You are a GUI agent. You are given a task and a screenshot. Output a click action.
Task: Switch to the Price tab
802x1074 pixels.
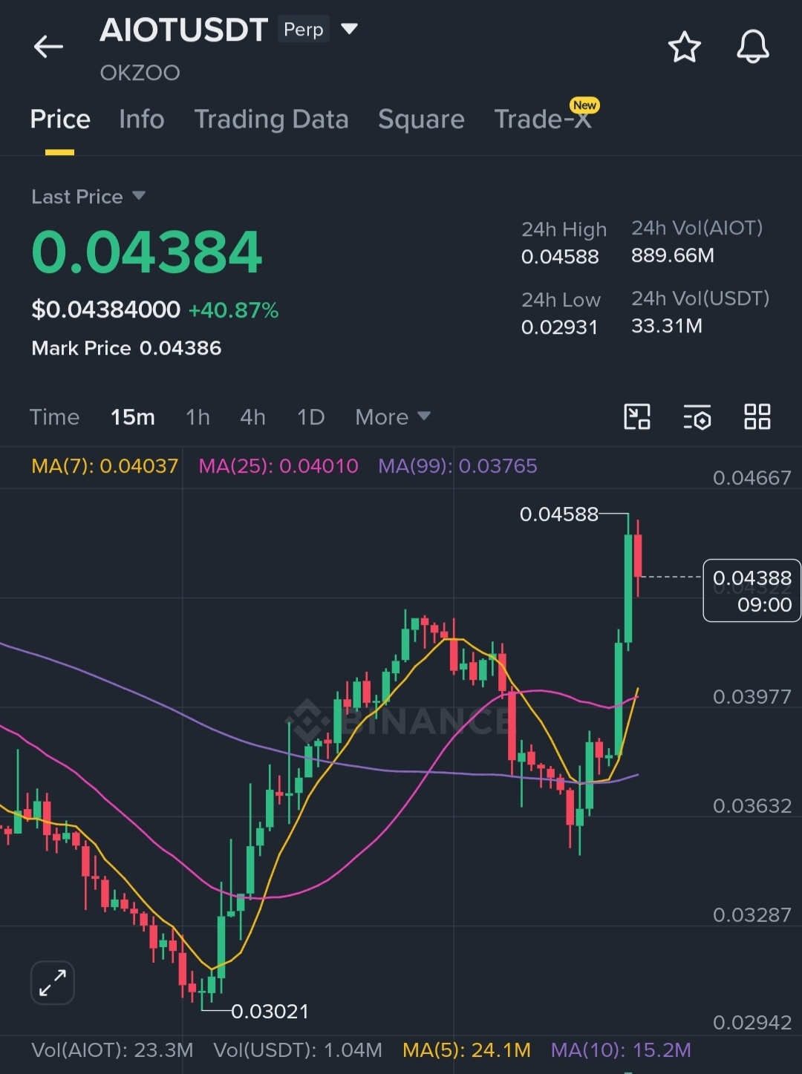(x=60, y=119)
